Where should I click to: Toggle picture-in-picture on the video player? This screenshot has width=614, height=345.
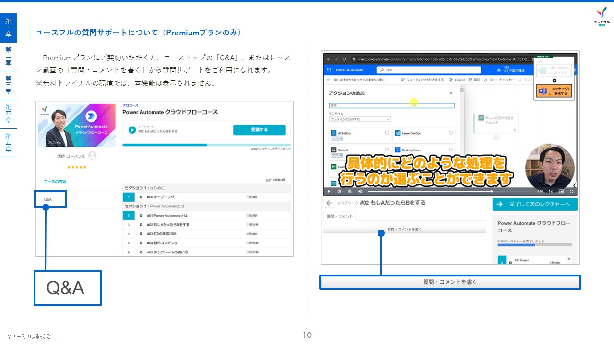click(561, 191)
